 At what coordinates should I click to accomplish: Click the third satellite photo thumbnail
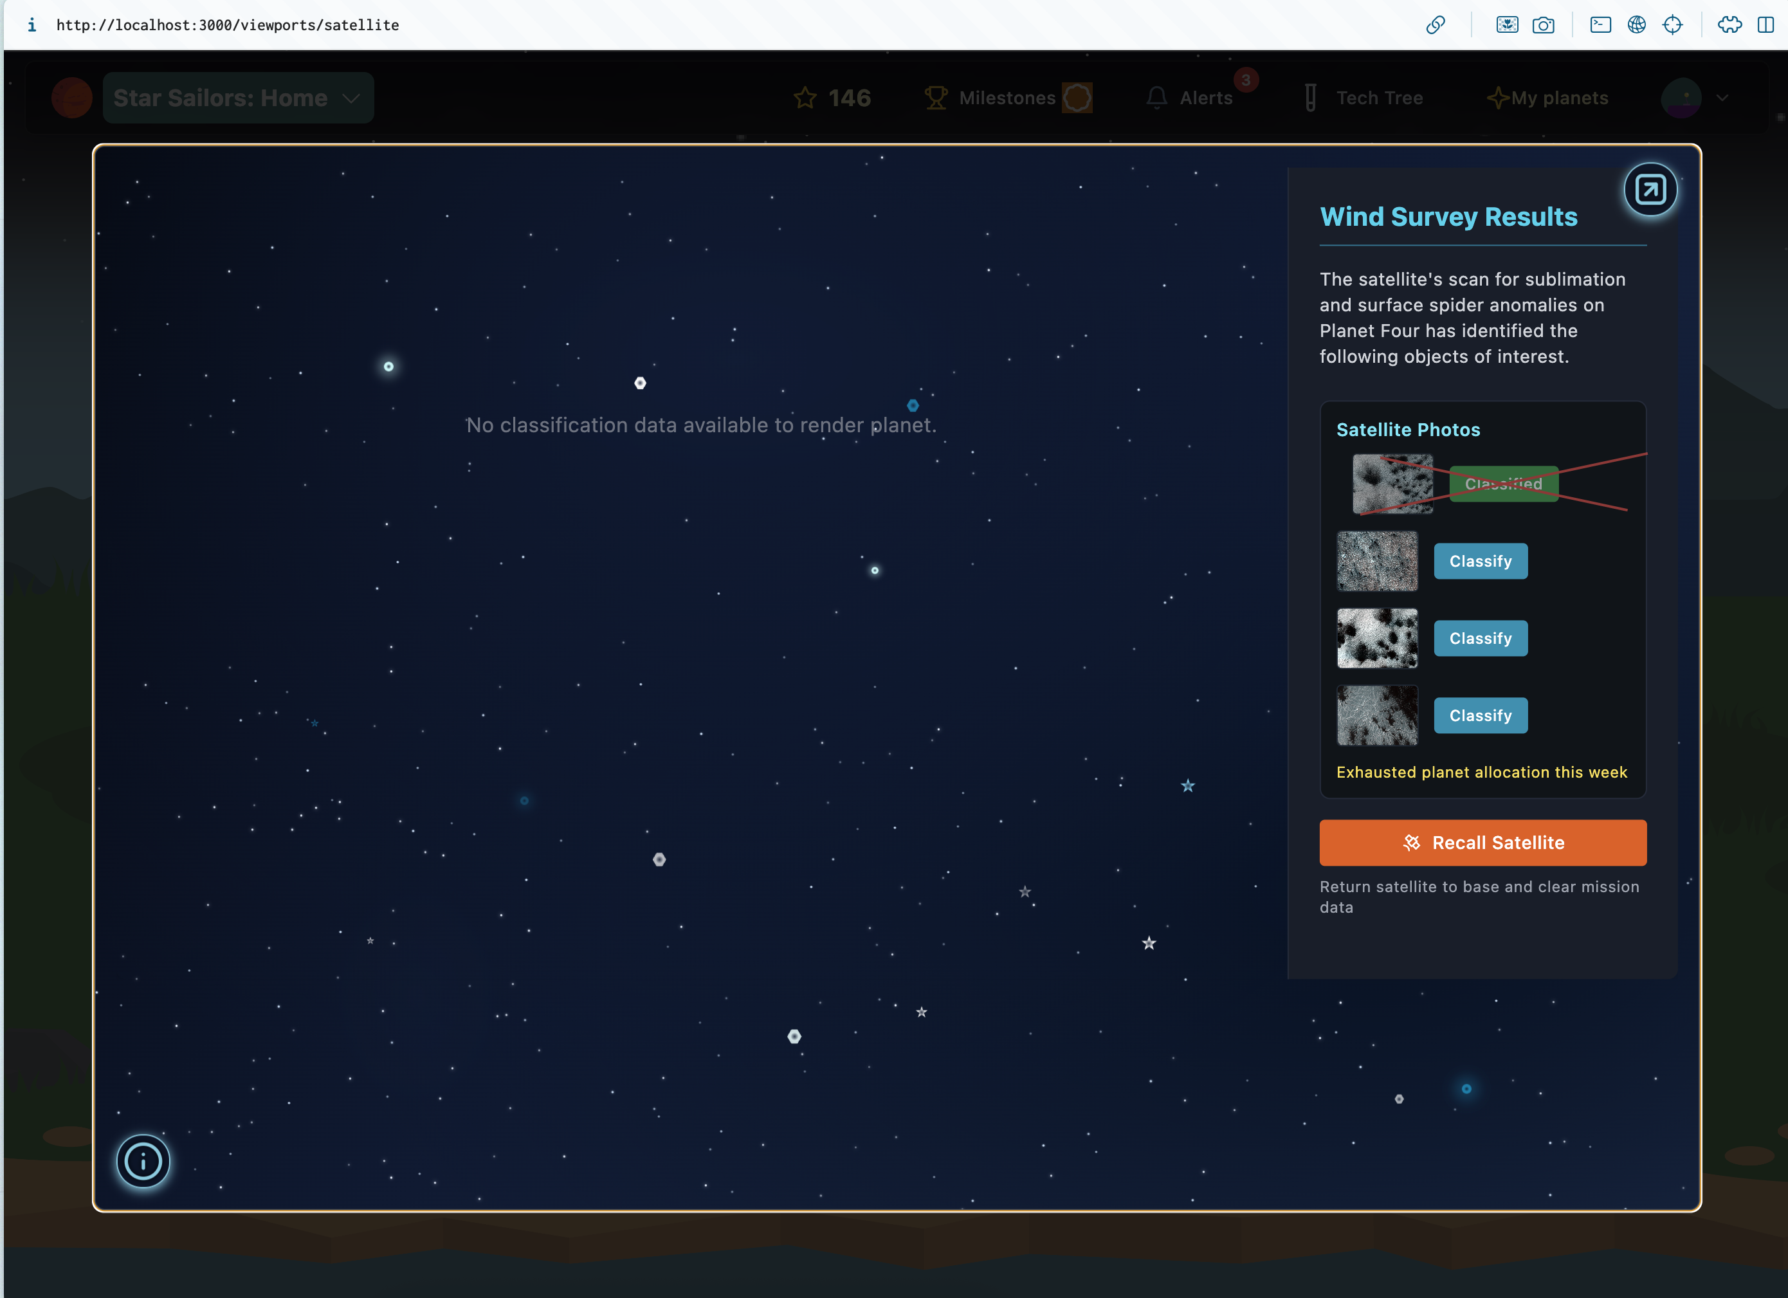tap(1376, 638)
